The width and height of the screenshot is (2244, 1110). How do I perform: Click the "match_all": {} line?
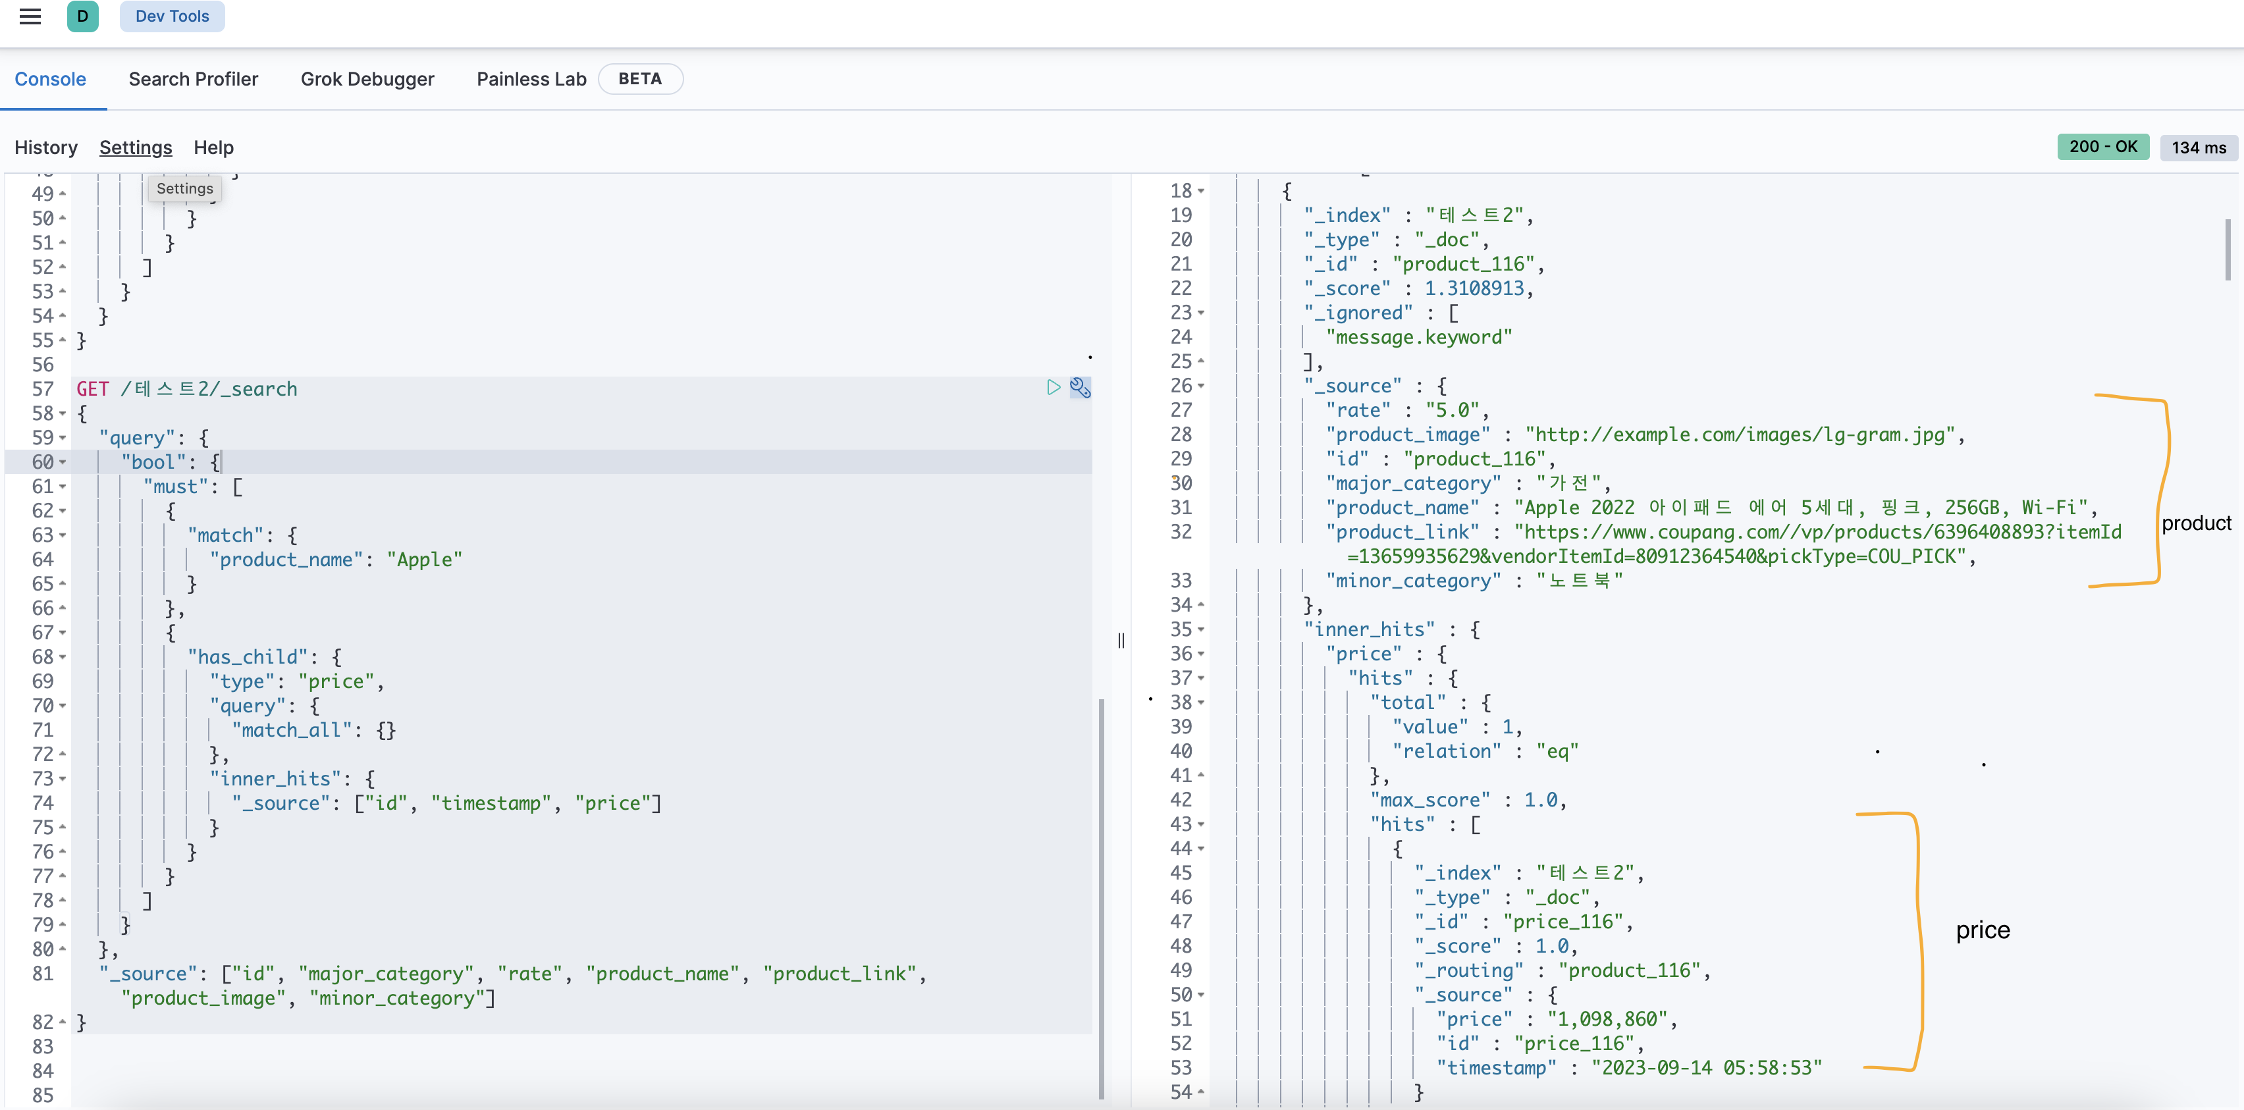coord(313,731)
